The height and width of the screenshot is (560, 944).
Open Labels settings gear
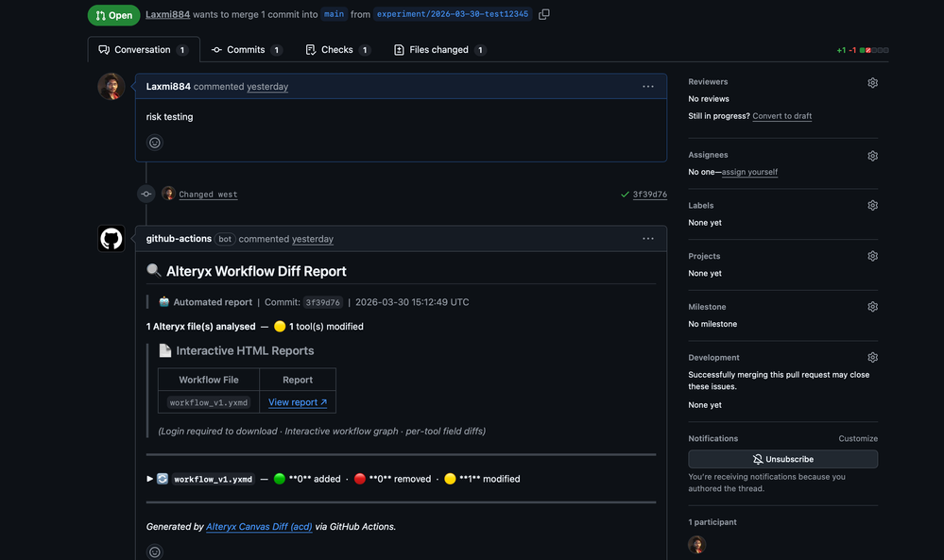pyautogui.click(x=872, y=206)
